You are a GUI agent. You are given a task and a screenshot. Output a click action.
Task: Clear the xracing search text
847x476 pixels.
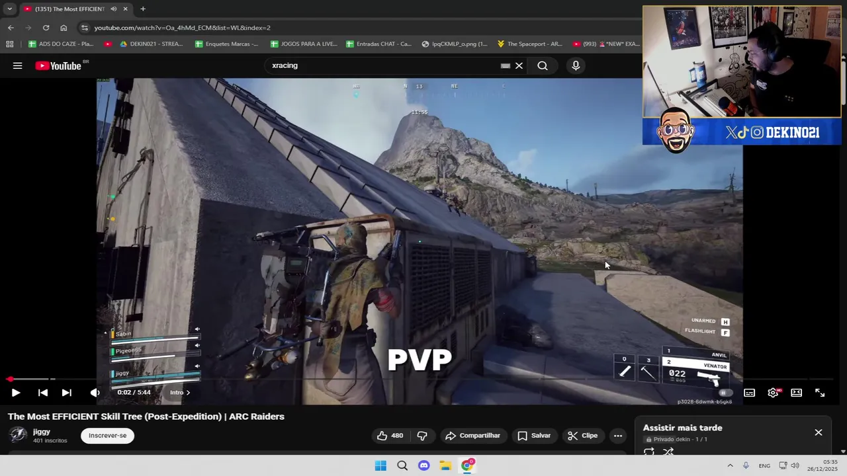pos(519,65)
